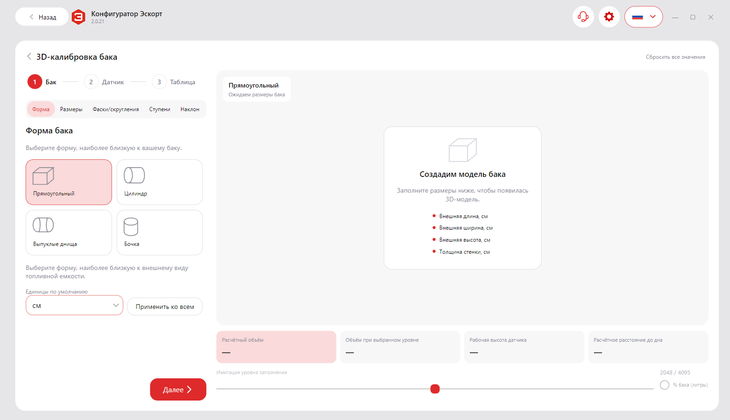Viewport: 730px width, 420px height.
Task: Open the support headset icon
Action: click(x=583, y=17)
